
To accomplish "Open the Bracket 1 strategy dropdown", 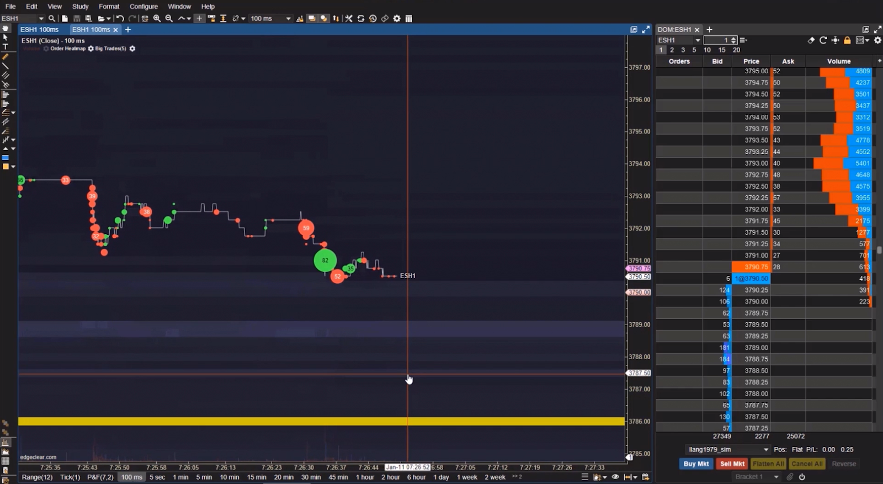I will tap(756, 477).
